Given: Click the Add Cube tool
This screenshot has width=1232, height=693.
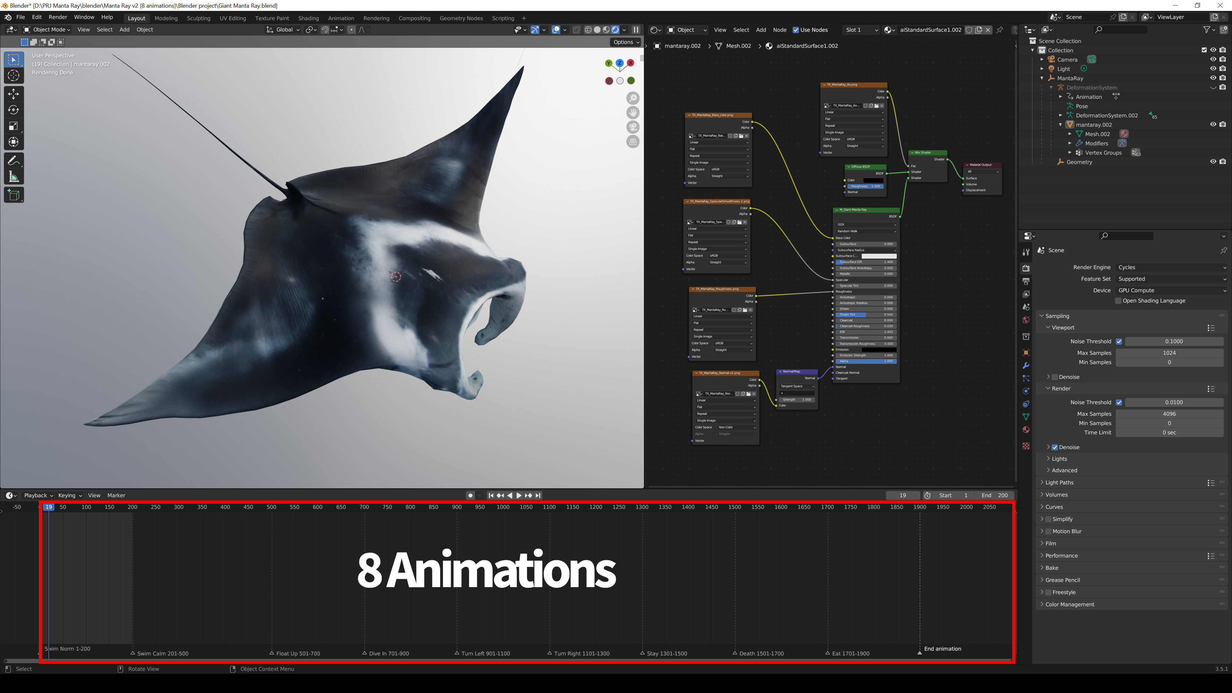Looking at the screenshot, I should (13, 195).
